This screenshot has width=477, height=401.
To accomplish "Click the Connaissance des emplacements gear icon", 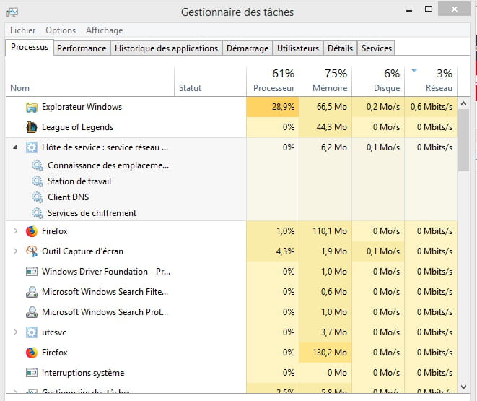I will coord(38,165).
